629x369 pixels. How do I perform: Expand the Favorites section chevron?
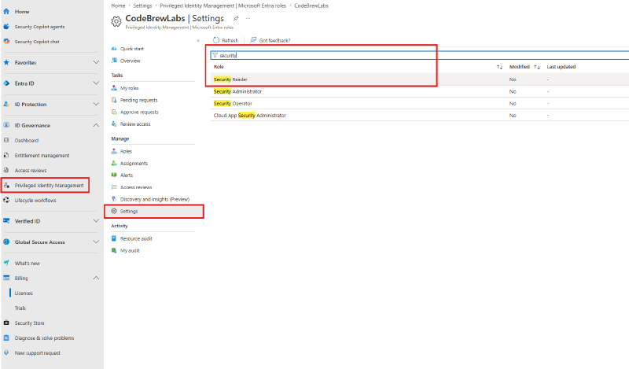[x=96, y=62]
